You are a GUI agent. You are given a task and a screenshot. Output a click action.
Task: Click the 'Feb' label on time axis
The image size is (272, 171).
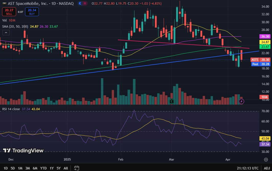tap(121, 159)
